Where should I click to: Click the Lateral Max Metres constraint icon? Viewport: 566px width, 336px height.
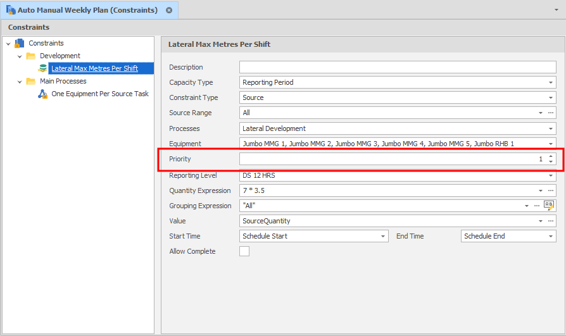coord(43,68)
